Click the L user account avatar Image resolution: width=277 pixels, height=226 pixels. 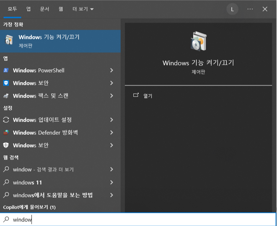pos(232,9)
